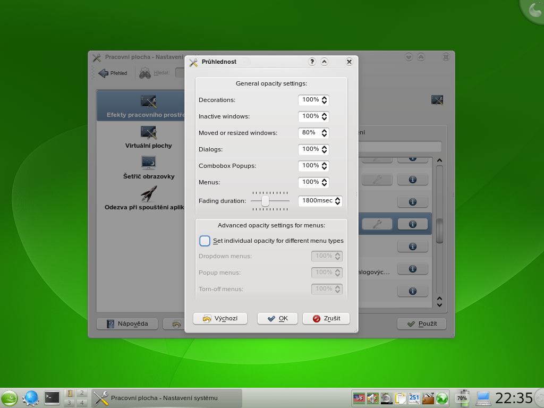This screenshot has height=408, width=544.
Task: Click Výchozí defaults button in Průhlednost dialog
Action: [220, 319]
